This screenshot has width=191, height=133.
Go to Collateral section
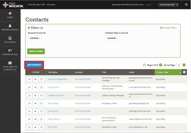(10, 40)
